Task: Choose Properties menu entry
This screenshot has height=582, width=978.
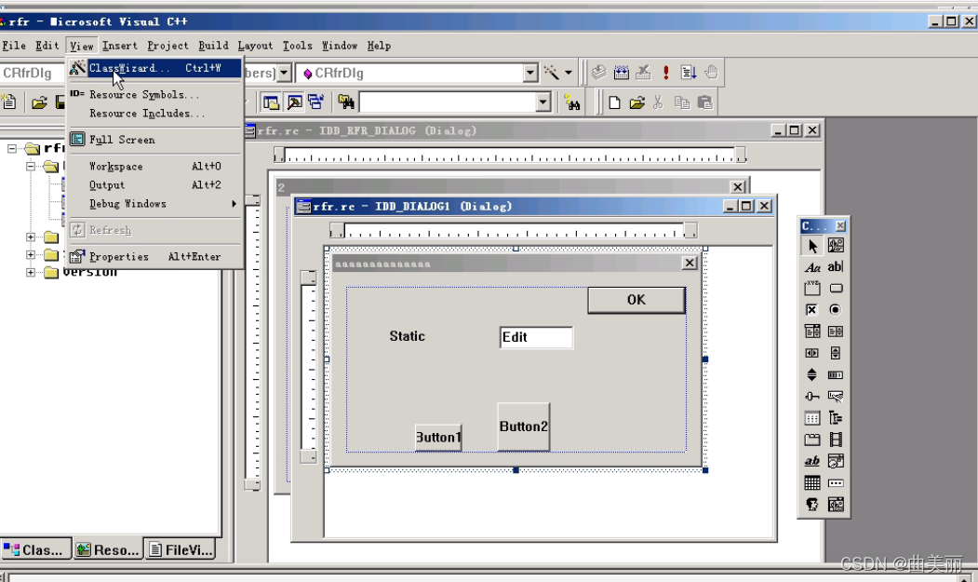Action: pyautogui.click(x=154, y=257)
